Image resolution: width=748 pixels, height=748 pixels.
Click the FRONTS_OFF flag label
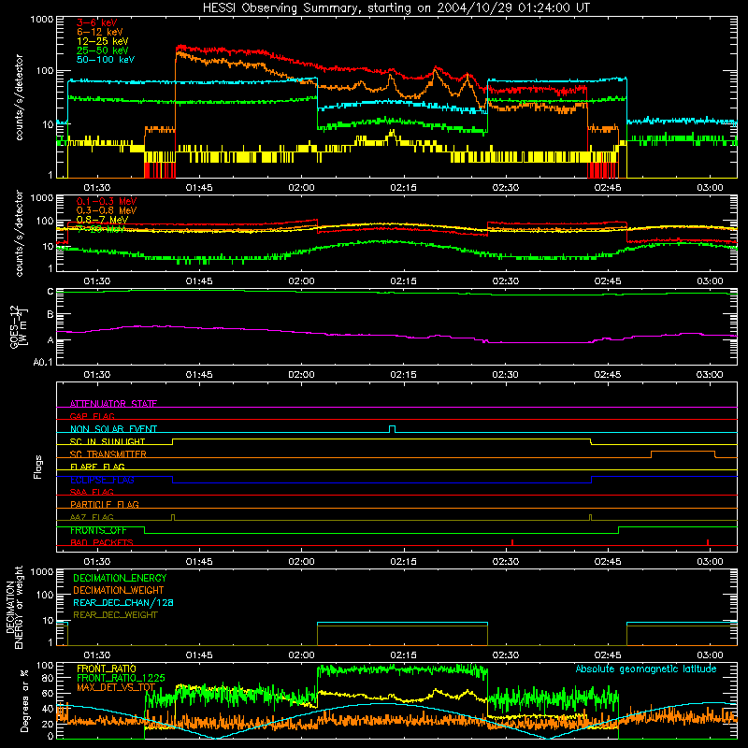coord(98,530)
